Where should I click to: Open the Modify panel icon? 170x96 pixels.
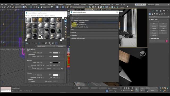point(154,11)
